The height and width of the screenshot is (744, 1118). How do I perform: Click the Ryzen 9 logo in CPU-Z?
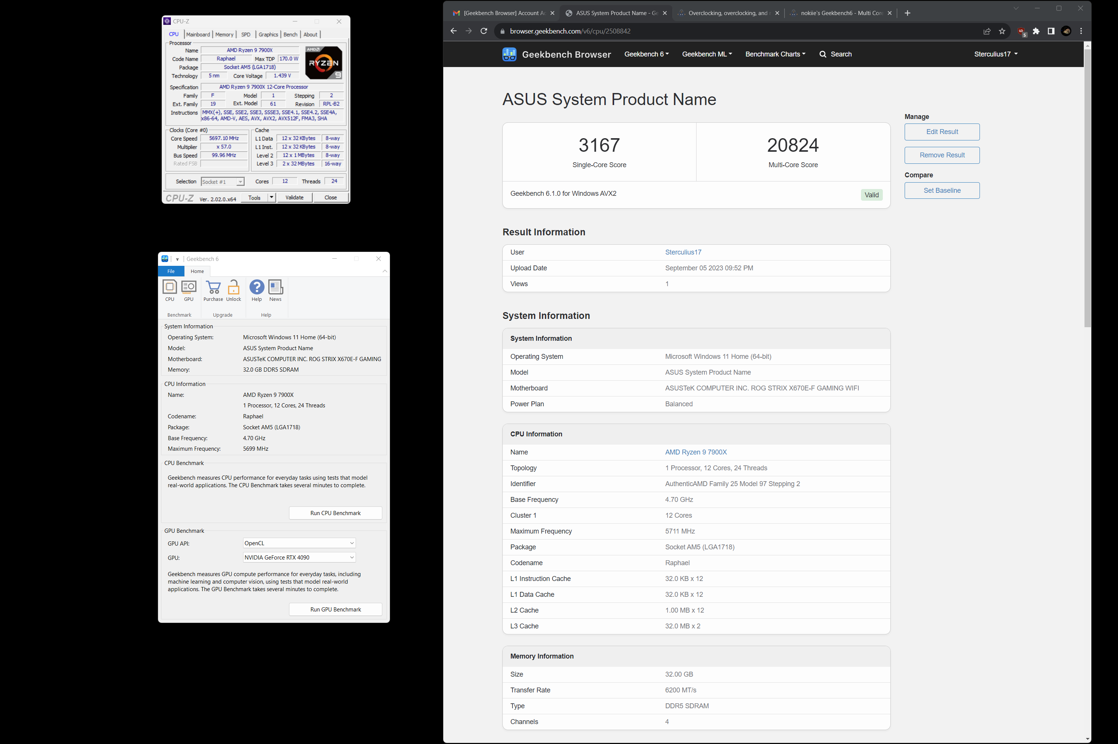pos(323,63)
